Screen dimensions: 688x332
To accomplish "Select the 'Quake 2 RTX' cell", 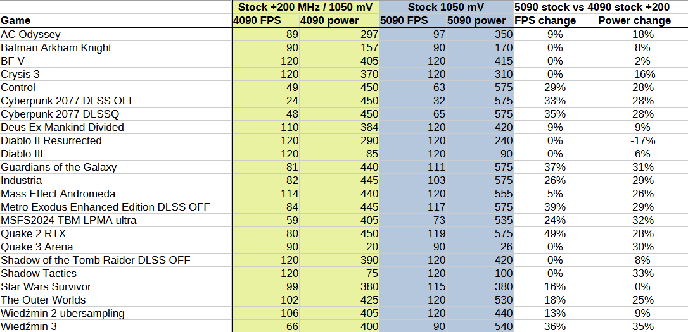I will coord(116,233).
